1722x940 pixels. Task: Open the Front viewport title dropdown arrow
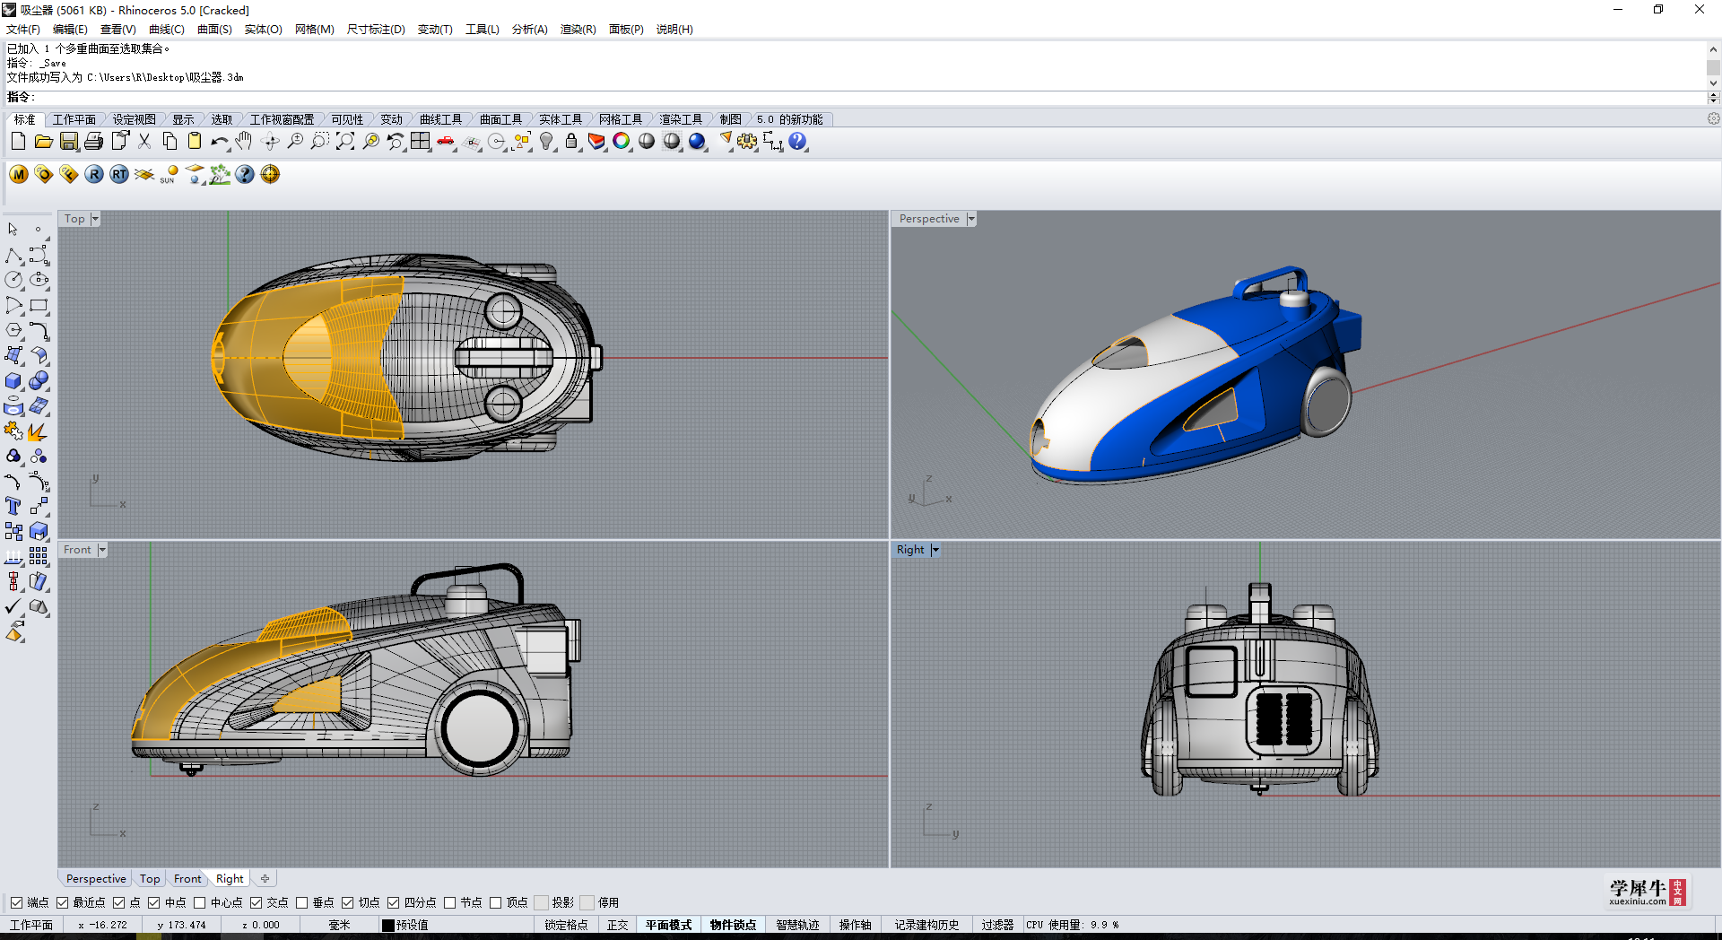(102, 550)
